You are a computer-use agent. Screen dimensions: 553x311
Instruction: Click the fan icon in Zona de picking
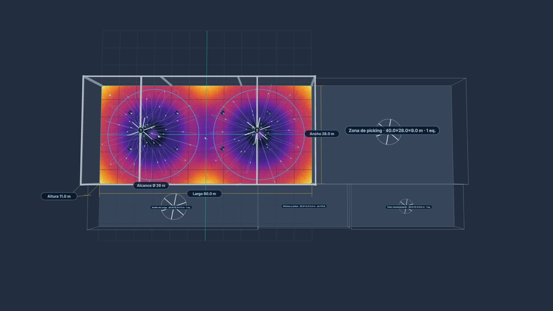[x=388, y=132]
